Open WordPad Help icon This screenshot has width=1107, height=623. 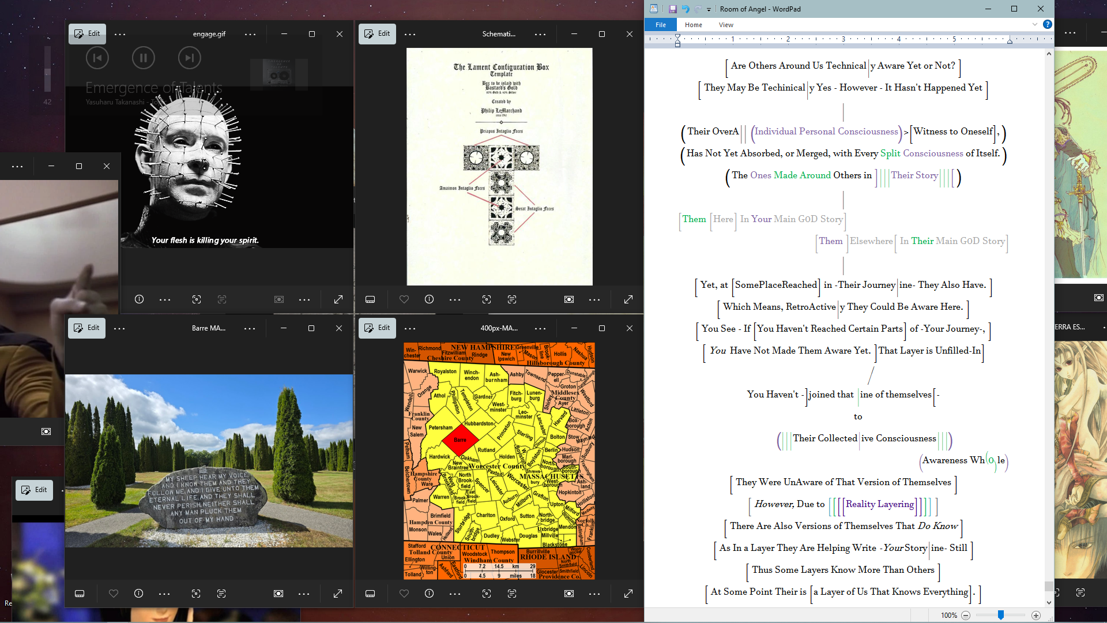click(x=1048, y=24)
